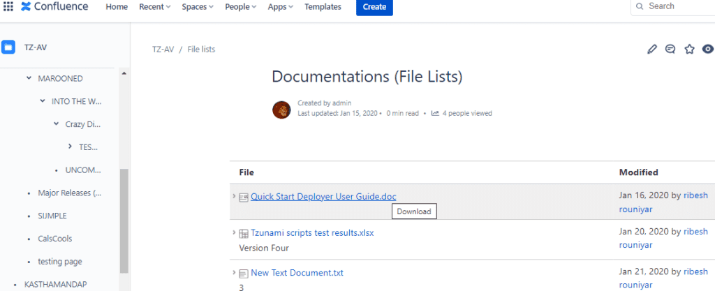
Task: Open the Spaces dropdown menu
Action: 198,7
